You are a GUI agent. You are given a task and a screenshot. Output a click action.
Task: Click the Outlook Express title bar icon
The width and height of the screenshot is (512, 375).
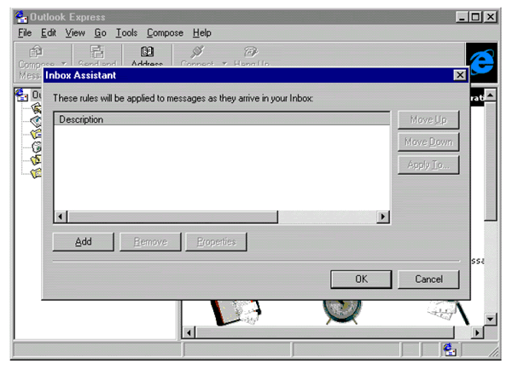click(21, 17)
